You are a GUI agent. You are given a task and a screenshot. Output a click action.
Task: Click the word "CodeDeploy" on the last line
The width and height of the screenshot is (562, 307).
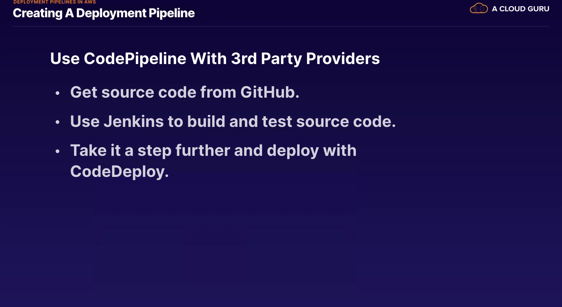(118, 171)
